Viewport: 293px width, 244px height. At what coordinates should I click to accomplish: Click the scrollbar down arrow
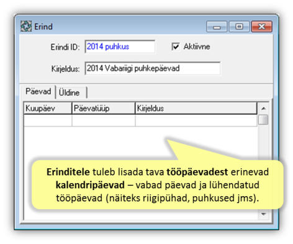point(263,214)
